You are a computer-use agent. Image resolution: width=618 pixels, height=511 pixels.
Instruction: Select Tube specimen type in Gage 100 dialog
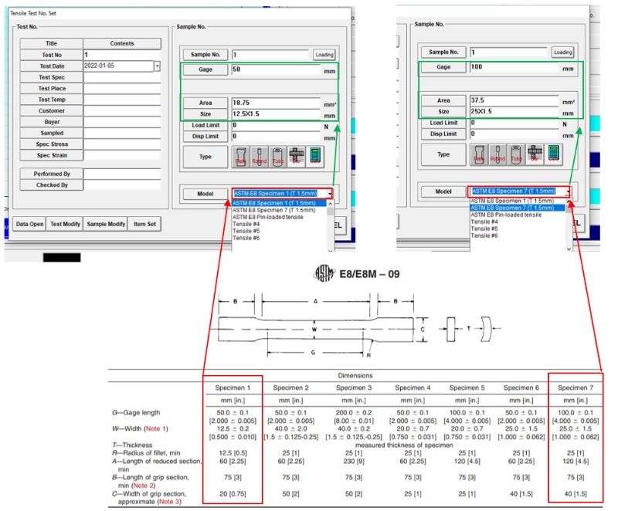[516, 154]
